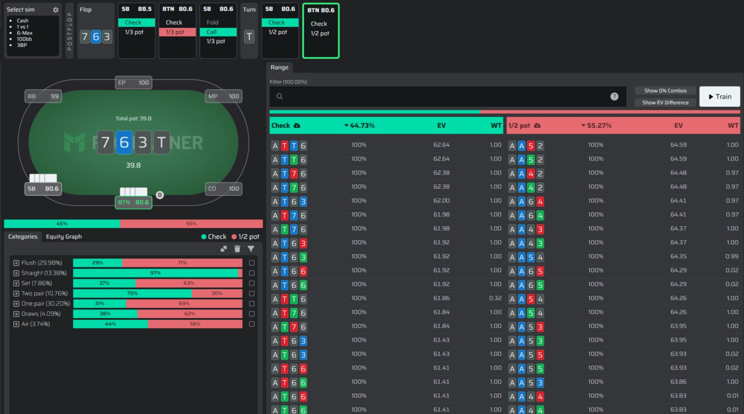Screen dimensions: 744x414
Task: Tick the checkbox for Flush category
Action: (252, 263)
